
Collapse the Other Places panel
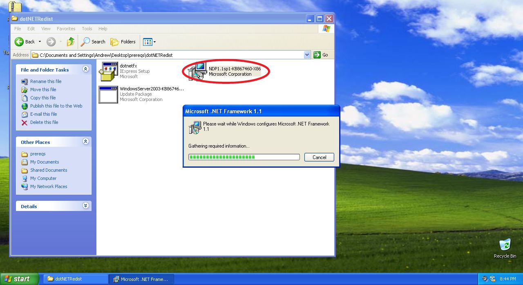point(85,141)
